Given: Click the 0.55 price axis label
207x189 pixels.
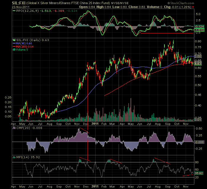Looking at the screenshot, I should 198,76.
